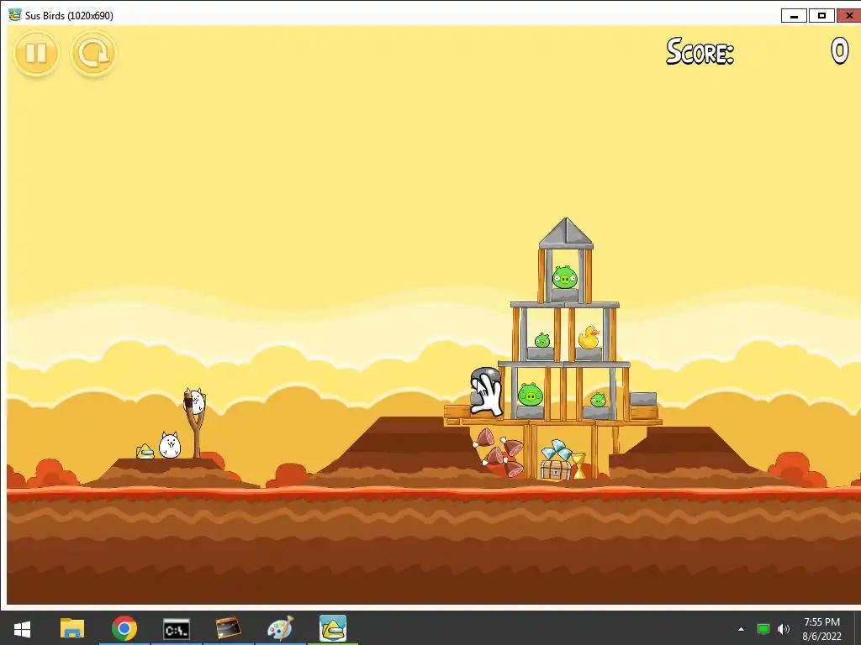
Task: Click the treasure chest under the tower
Action: pyautogui.click(x=556, y=470)
